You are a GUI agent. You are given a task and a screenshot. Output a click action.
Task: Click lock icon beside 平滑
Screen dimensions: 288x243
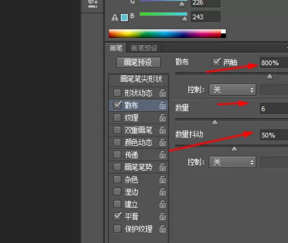coord(162,216)
